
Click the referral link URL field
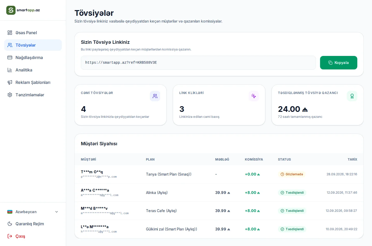[x=198, y=63]
